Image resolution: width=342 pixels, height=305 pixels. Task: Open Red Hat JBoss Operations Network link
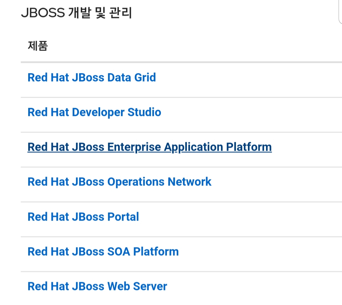[119, 182]
